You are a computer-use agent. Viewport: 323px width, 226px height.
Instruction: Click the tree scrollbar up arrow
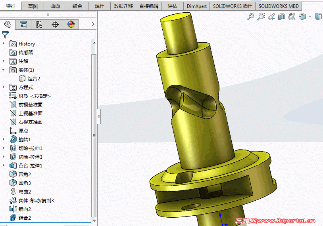pyautogui.click(x=94, y=43)
